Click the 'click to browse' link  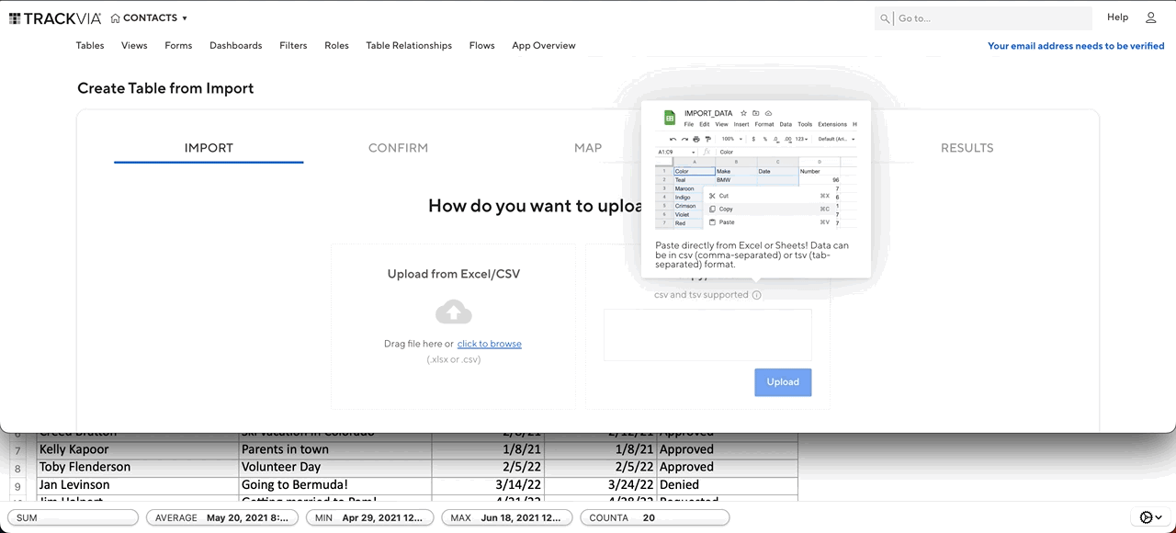pos(489,344)
